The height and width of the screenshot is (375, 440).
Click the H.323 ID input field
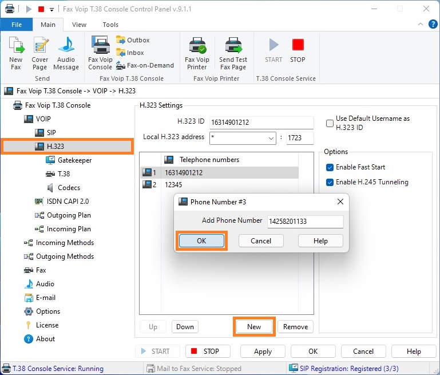click(x=261, y=123)
